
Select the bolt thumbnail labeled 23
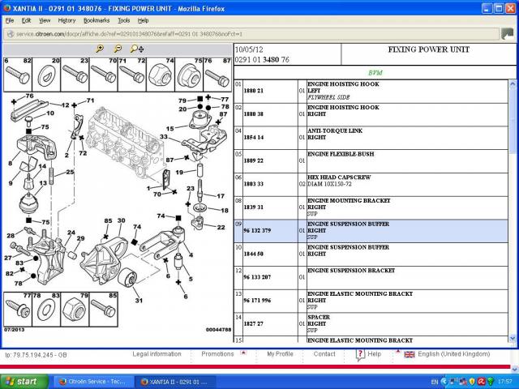coord(75,75)
